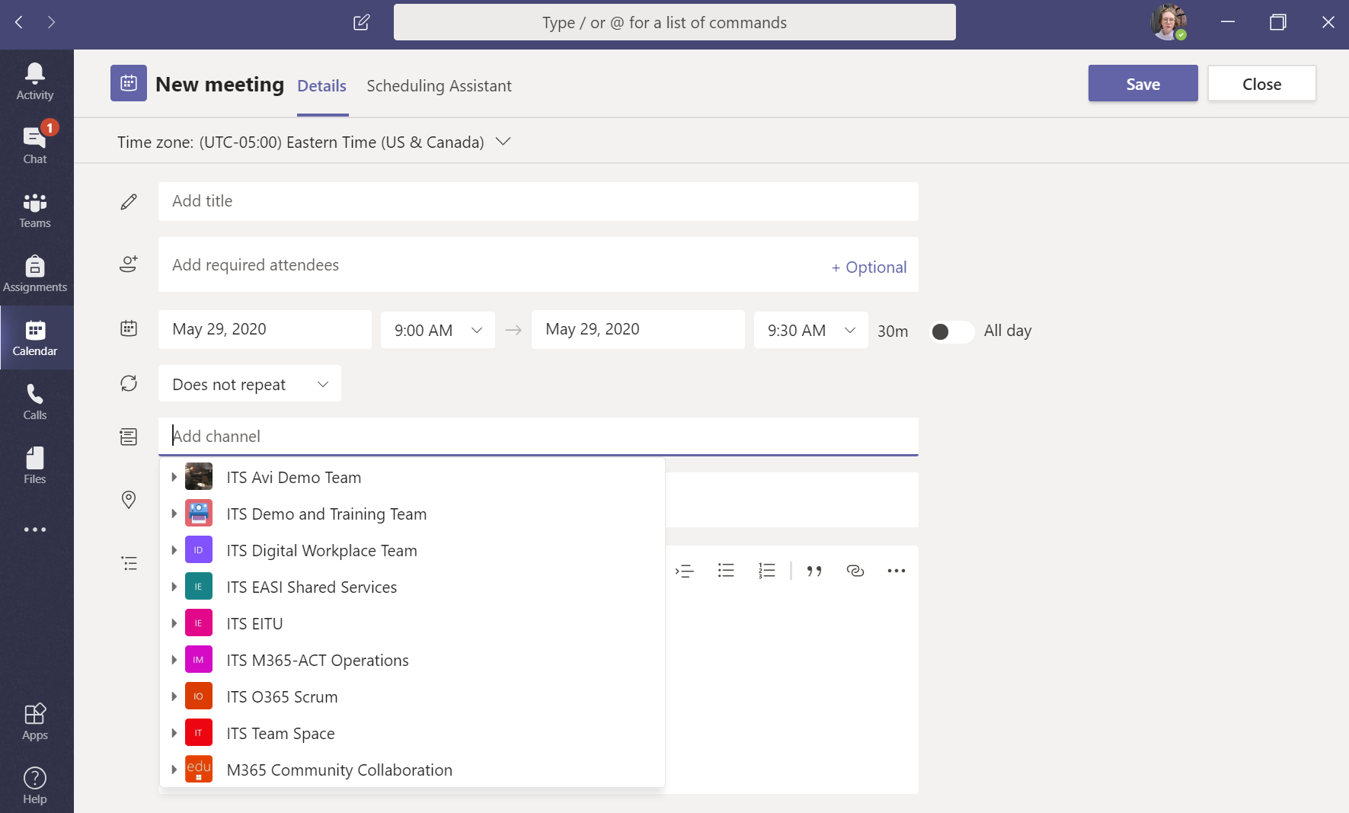
Task: Expand ITS M365-ACT Operations channels
Action: (x=174, y=660)
